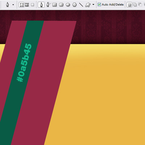
Task: Select the Polygon shape tool
Action: (x=75, y=5)
